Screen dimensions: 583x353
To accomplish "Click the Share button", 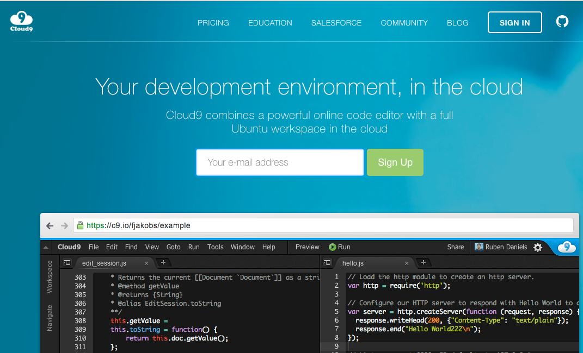I will [x=456, y=247].
